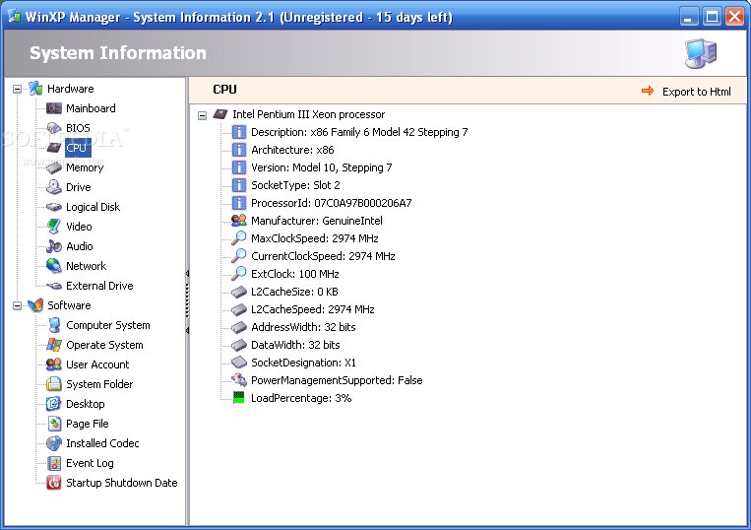The height and width of the screenshot is (530, 751).
Task: Select the ProcessorId row
Action: (331, 203)
